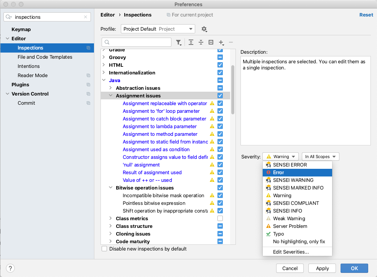Click the reset to empty square icon
377x277 pixels.
coord(211,42)
